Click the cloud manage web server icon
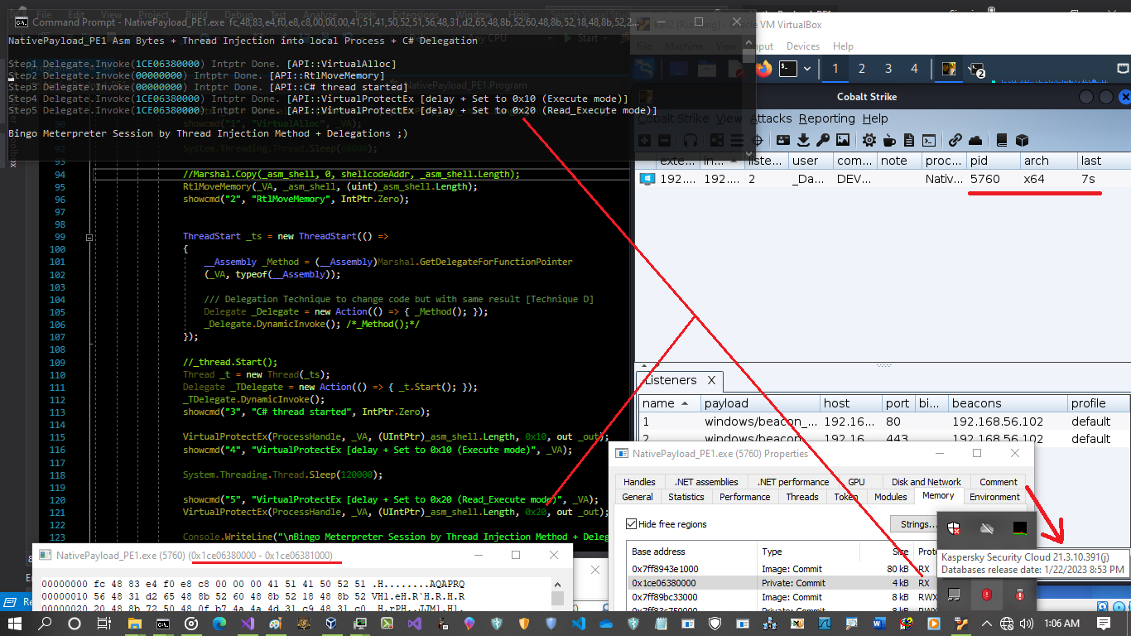The image size is (1131, 636). (975, 140)
